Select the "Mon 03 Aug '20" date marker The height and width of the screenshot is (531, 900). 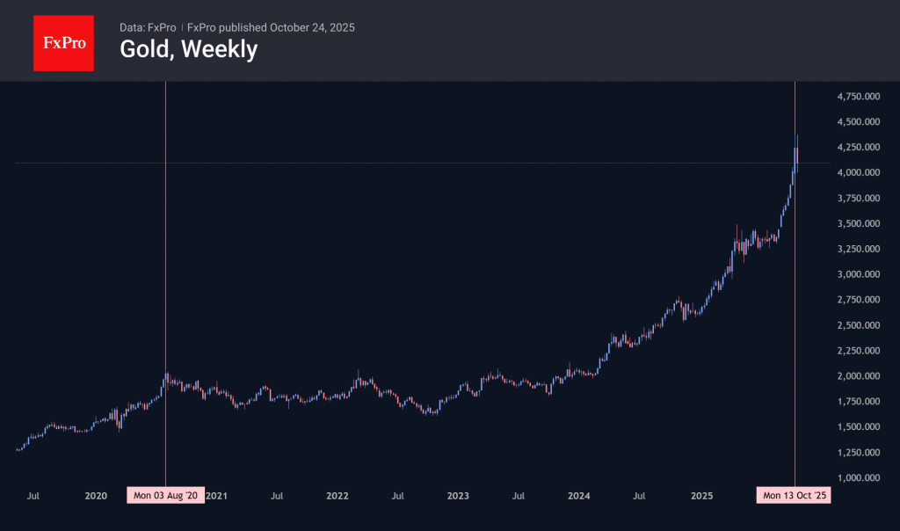pyautogui.click(x=166, y=496)
